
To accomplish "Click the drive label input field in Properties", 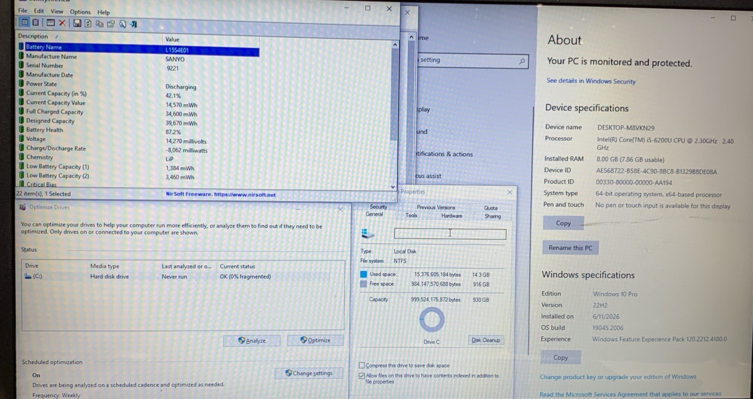I will click(x=450, y=234).
